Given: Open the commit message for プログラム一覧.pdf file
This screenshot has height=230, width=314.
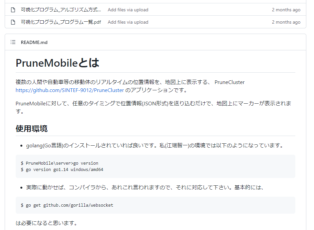Looking at the screenshot, I should point(128,22).
